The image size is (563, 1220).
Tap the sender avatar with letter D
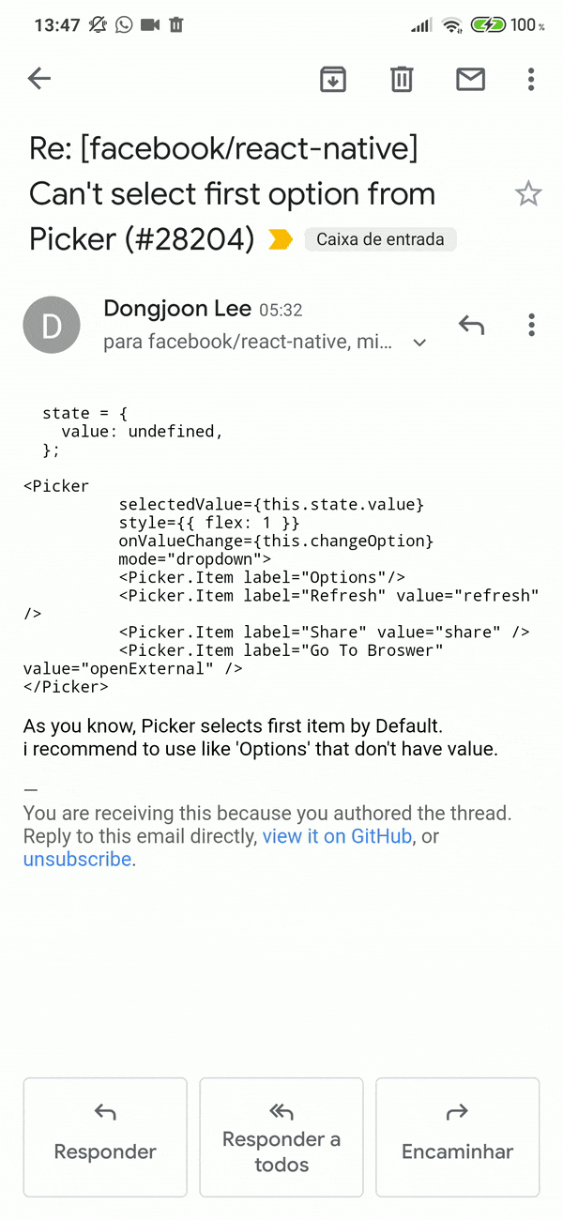[x=52, y=324]
